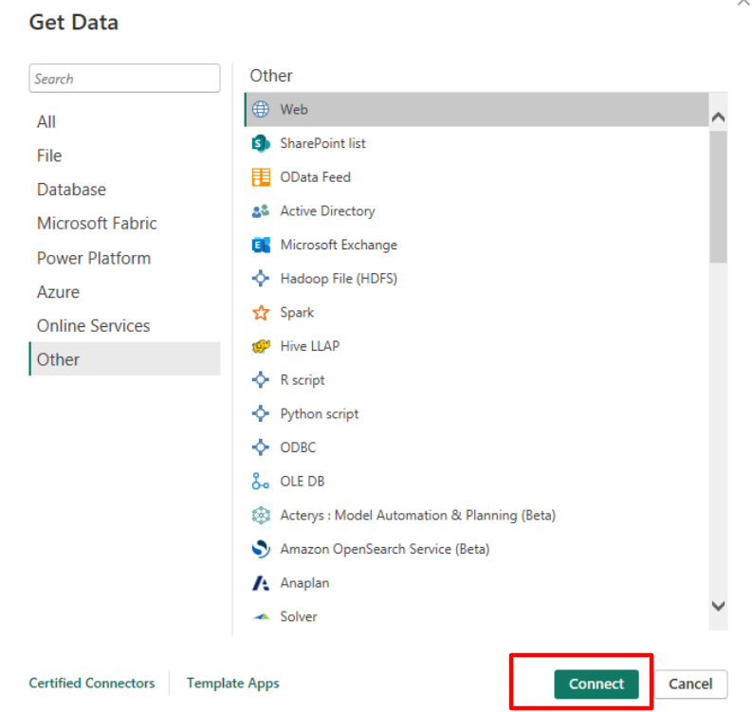Pick Amazon OpenSearch Service (Beta) text
754x712 pixels.
pos(385,549)
